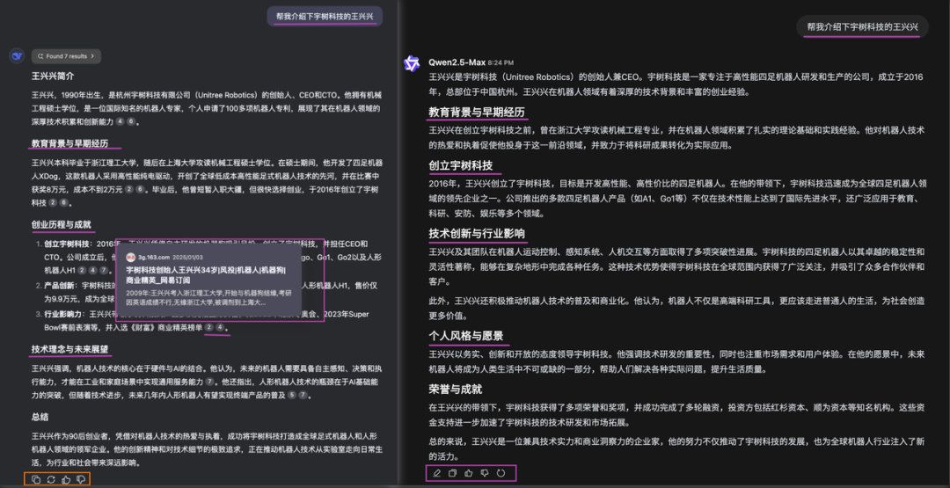Screen dimensions: 950x488
Task: Click the DeepSeek whale avatar icon
Action: pyautogui.click(x=17, y=56)
